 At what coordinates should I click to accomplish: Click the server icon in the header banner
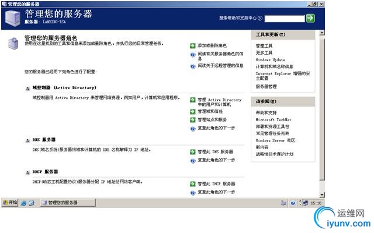[13, 18]
